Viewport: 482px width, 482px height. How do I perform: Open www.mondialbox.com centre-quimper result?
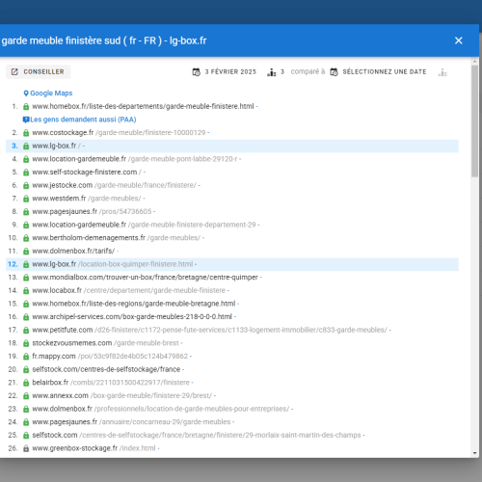pyautogui.click(x=145, y=278)
